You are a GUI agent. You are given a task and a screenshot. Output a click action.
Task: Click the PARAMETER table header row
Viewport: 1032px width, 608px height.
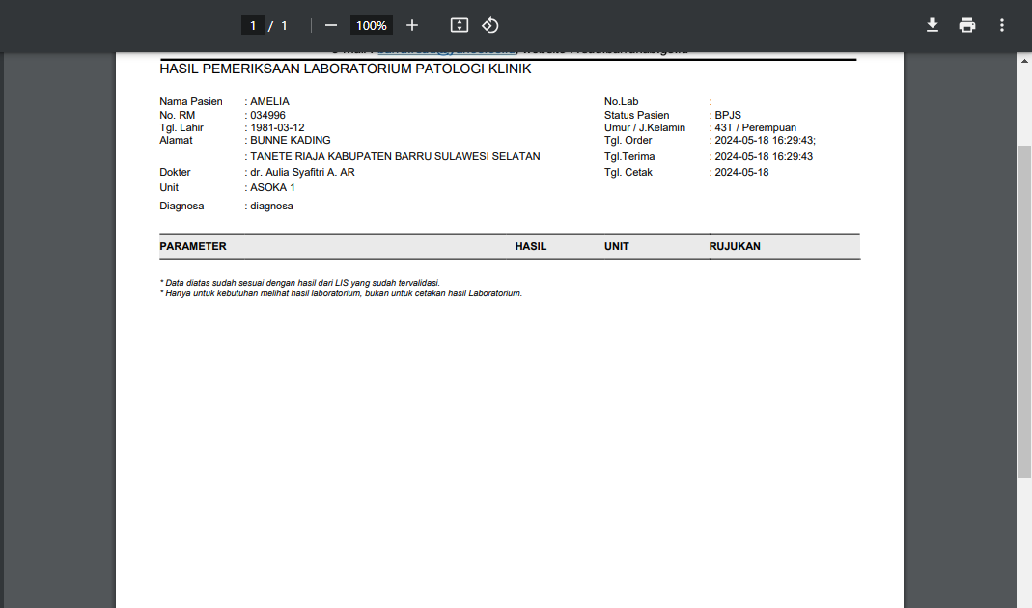[195, 246]
